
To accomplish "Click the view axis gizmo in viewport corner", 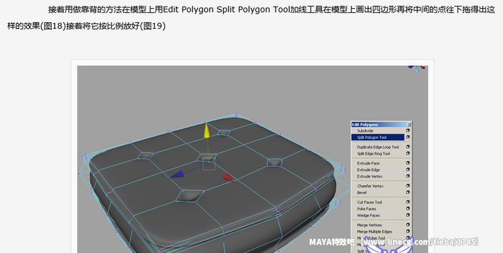I will click(416, 68).
